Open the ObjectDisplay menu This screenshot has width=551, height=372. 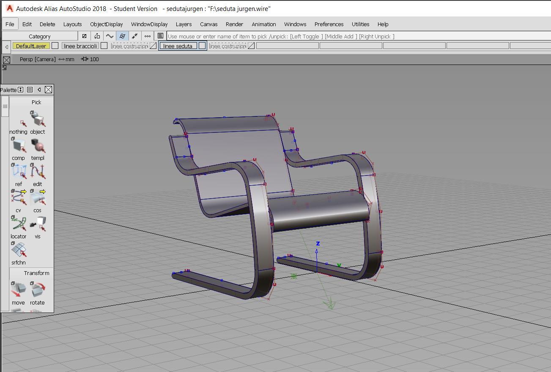(x=106, y=24)
